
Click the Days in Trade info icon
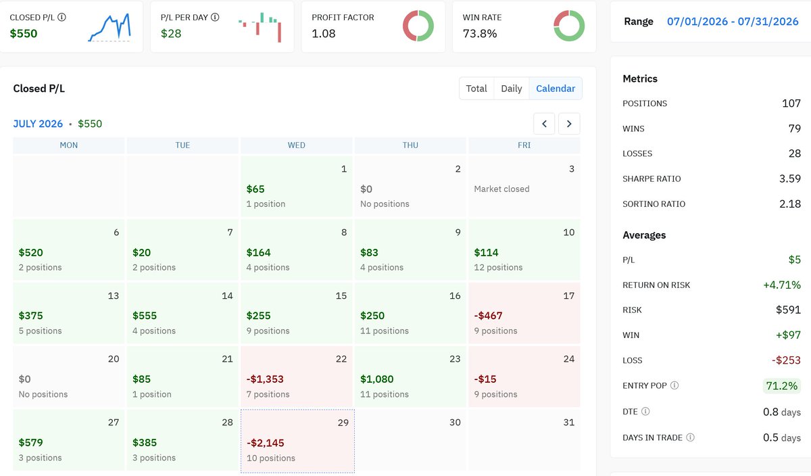(x=690, y=437)
